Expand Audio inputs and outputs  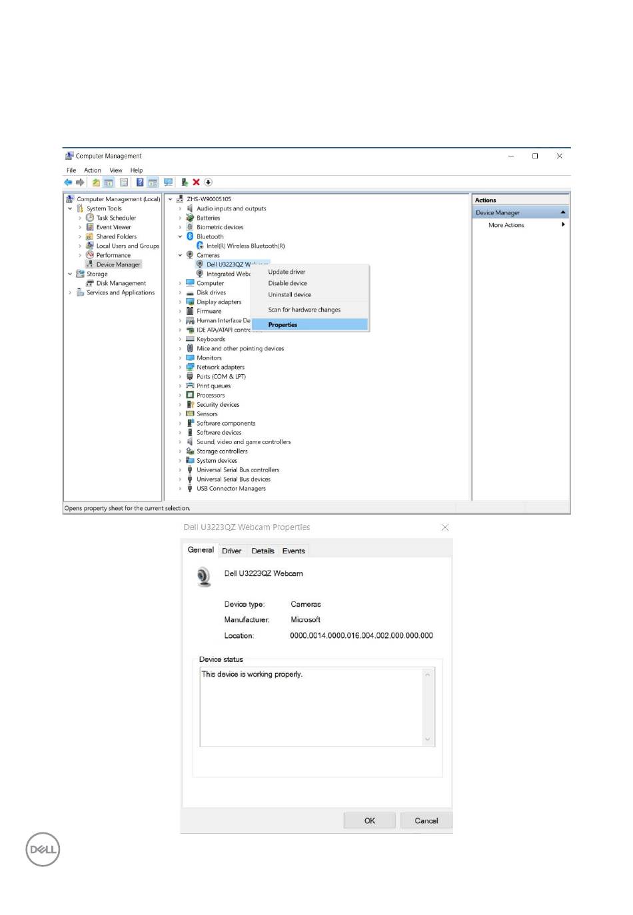(180, 208)
